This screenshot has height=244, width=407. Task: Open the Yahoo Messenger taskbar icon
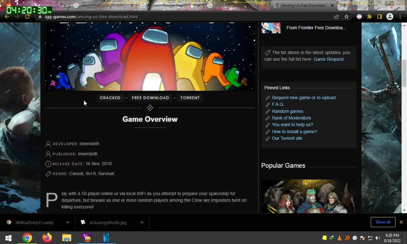pyautogui.click(x=86, y=238)
